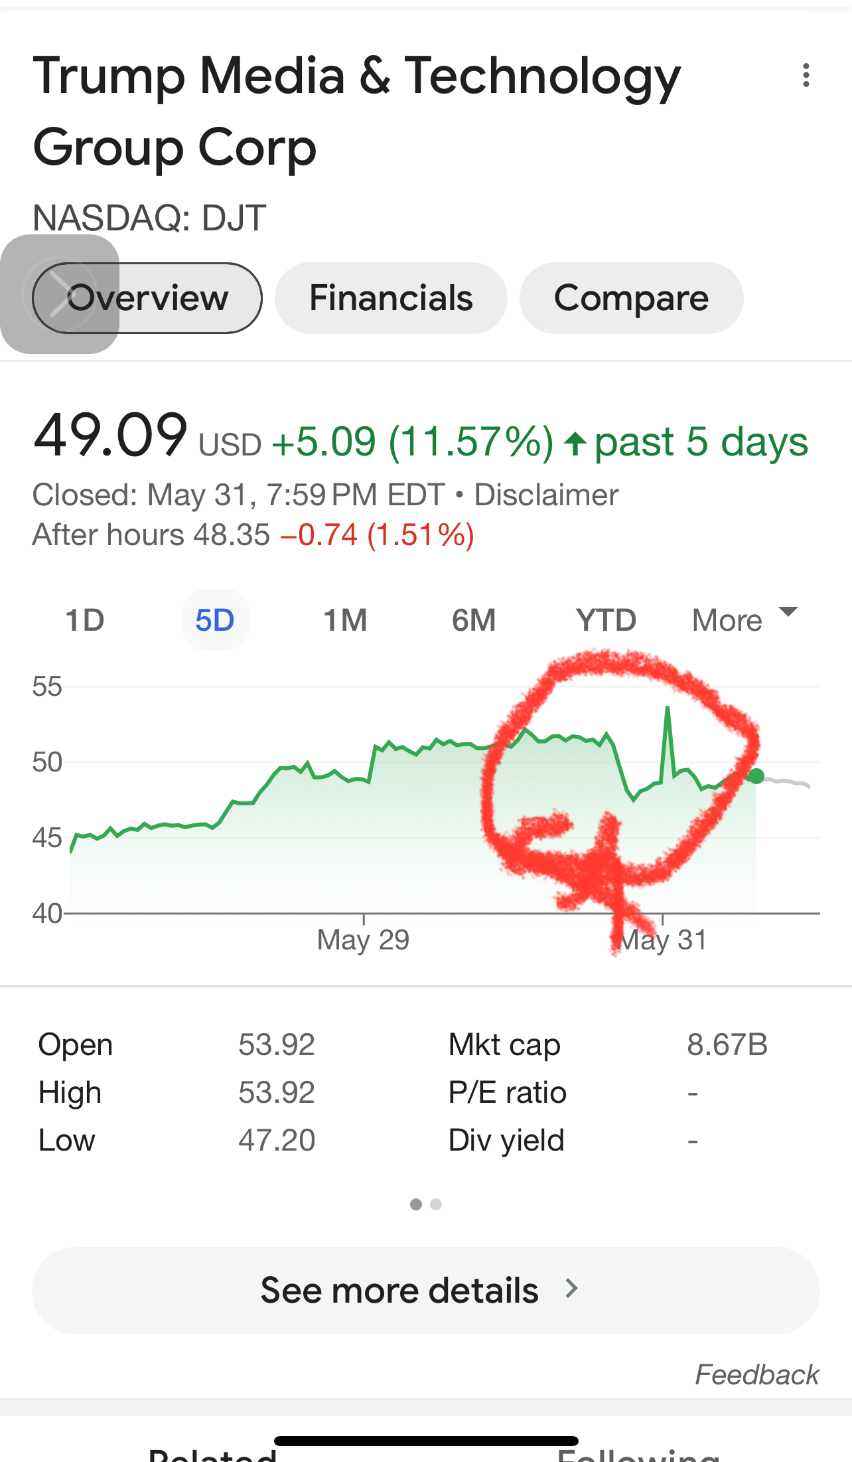This screenshot has height=1462, width=852.
Task: Switch to the Financials tab
Action: (391, 298)
